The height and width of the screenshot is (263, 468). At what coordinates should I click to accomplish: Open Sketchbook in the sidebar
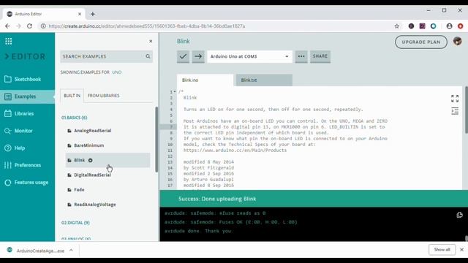pos(28,80)
